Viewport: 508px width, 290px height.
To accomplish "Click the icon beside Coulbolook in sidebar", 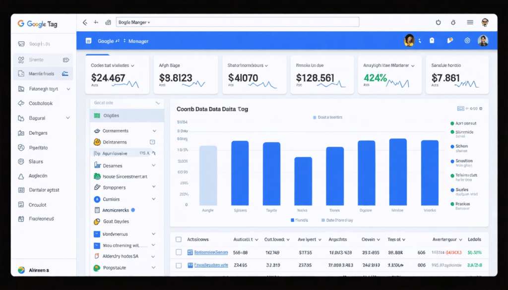I will 21,103.
